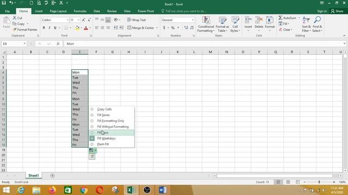Click the Paste clipboard icon
Viewport: 348px width, 195px height.
click(7, 21)
